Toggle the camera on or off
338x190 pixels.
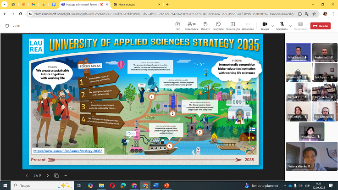(265, 26)
